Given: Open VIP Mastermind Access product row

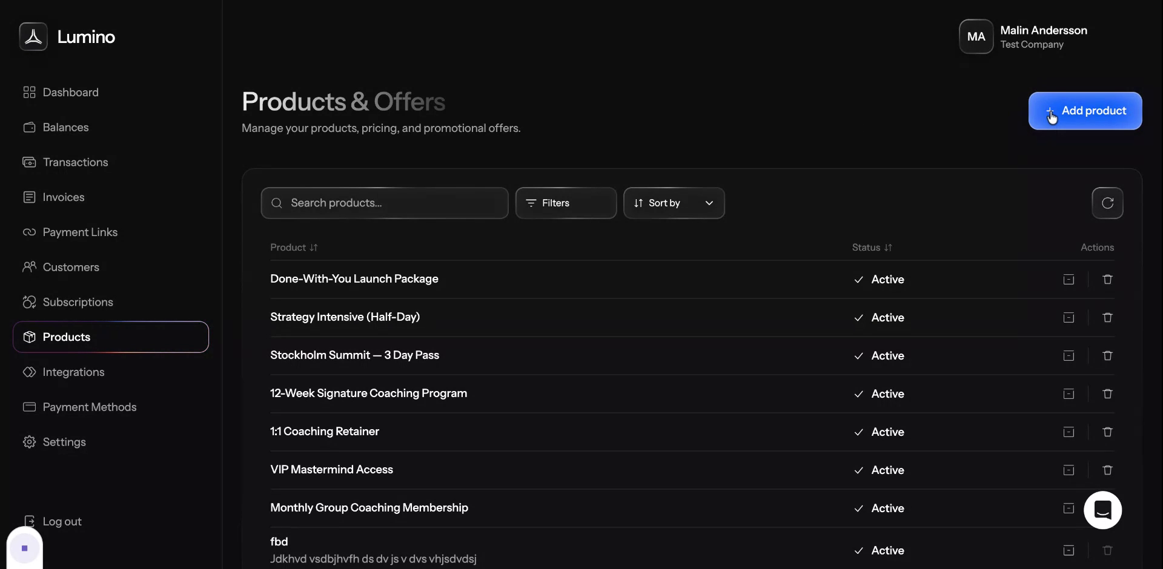Looking at the screenshot, I should [692, 470].
